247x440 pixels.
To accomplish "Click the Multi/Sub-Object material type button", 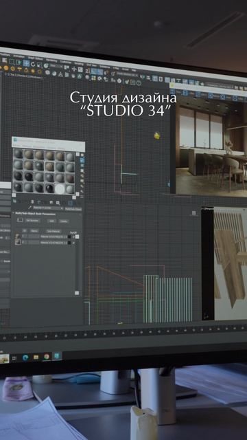I will (73, 209).
